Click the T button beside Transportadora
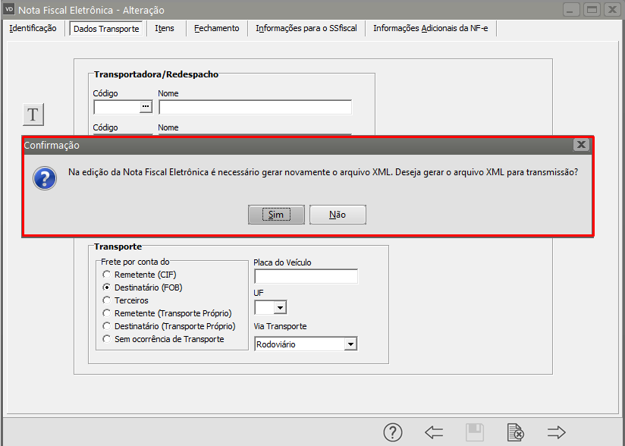625x446 pixels. tap(33, 115)
